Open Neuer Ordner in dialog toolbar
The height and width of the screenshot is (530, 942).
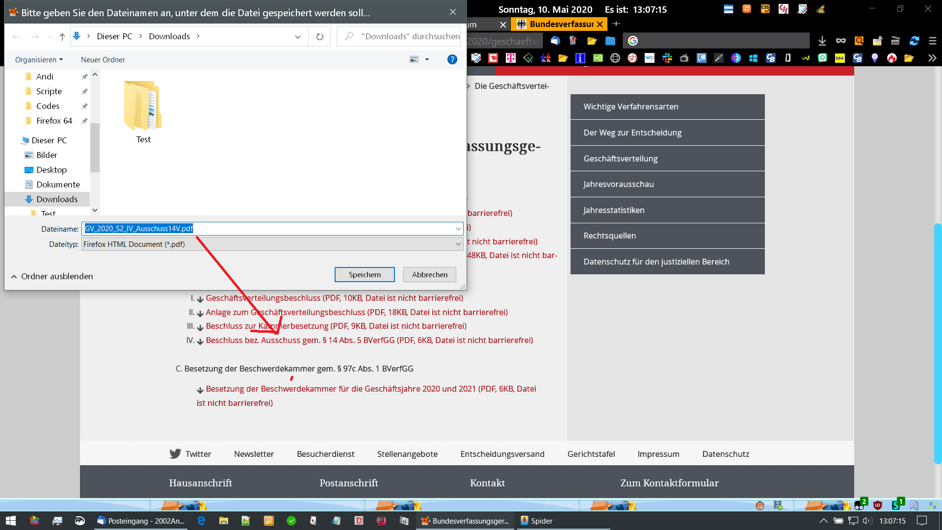103,60
